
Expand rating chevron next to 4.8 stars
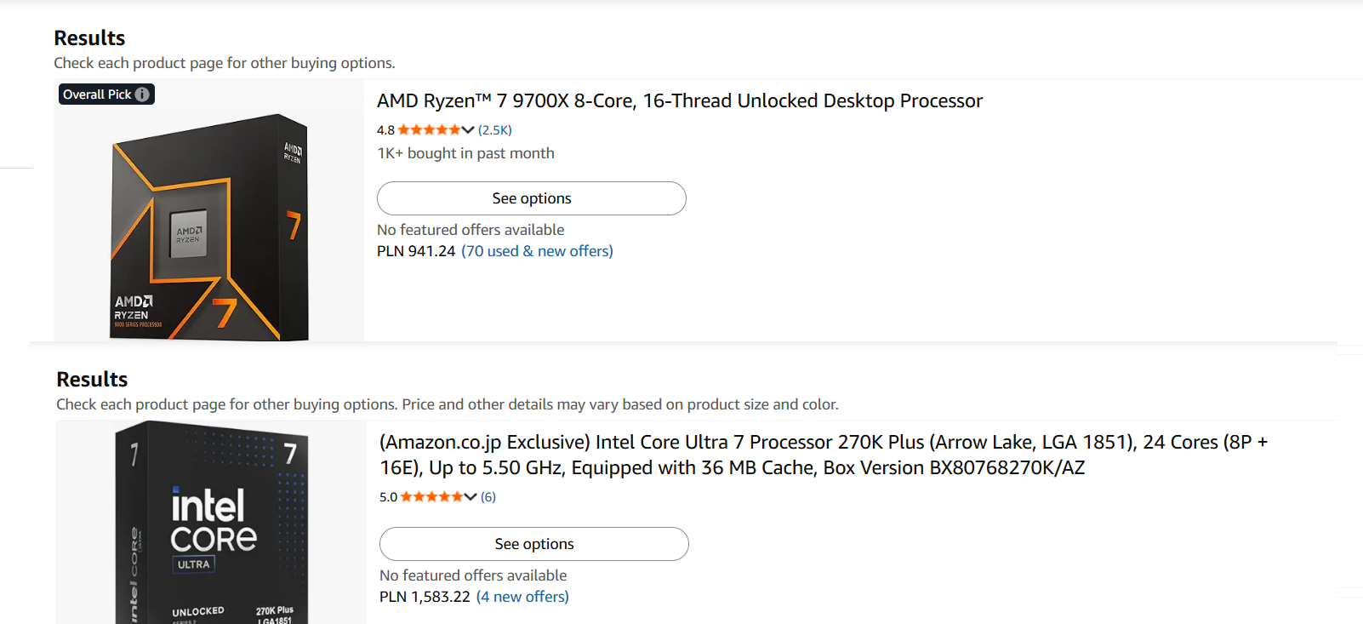pyautogui.click(x=469, y=130)
